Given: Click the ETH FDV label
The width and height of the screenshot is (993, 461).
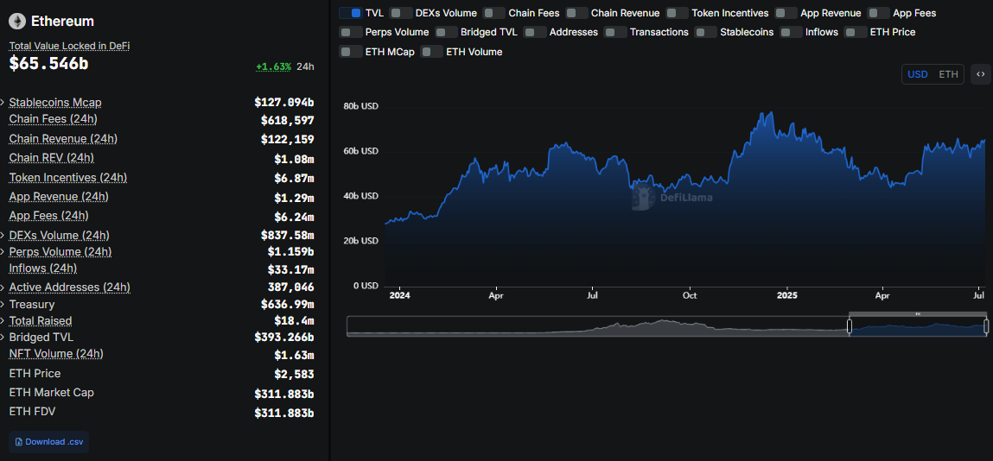Looking at the screenshot, I should pyautogui.click(x=32, y=412).
